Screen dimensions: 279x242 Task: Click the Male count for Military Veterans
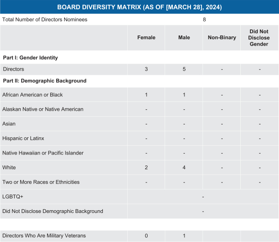click(184, 236)
